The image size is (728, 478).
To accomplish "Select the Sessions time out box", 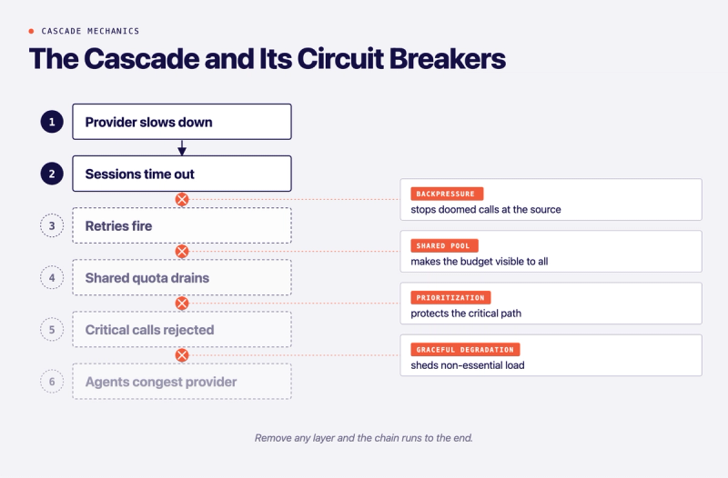I will point(182,174).
